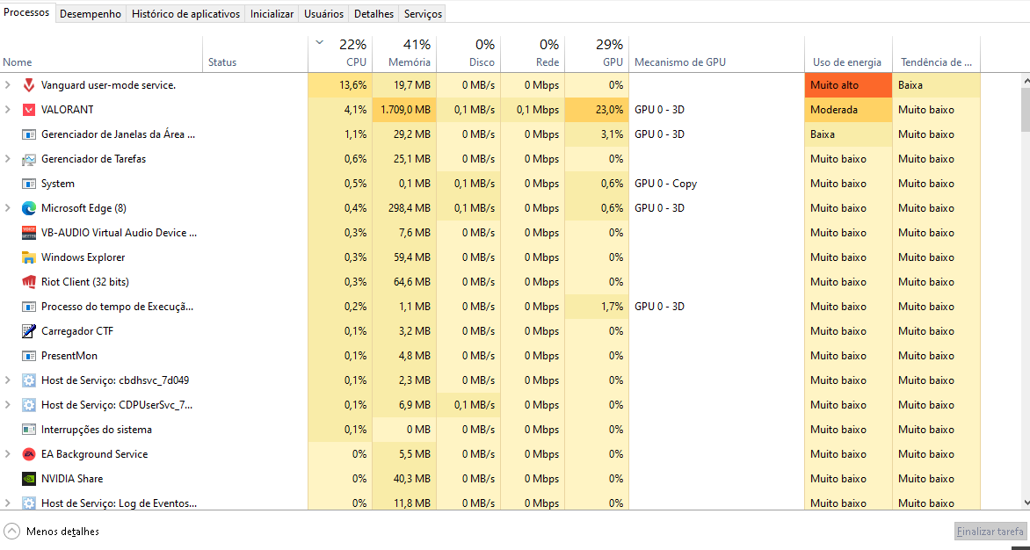Click the CDPUserSvc Host de Serviço gear icon
The height and width of the screenshot is (550, 1030).
tap(29, 405)
